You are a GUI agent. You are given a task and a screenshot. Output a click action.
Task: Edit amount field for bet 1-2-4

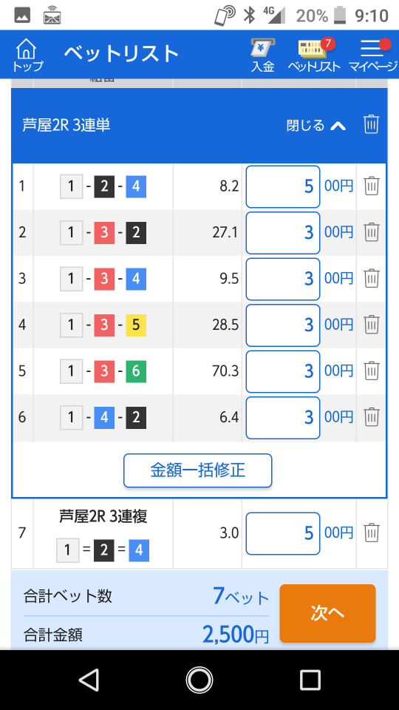point(283,186)
